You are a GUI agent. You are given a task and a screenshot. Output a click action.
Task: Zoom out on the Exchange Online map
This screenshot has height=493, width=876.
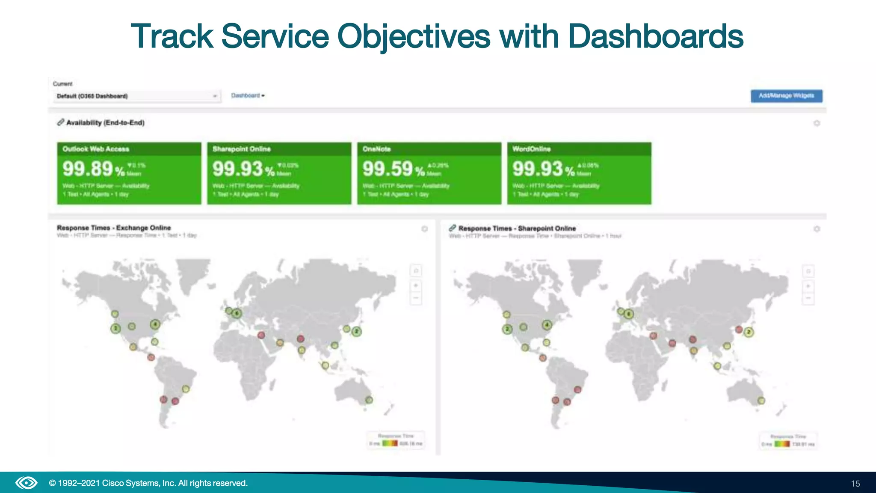416,298
